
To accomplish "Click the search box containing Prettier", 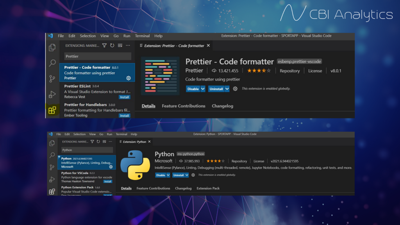I will (x=98, y=56).
